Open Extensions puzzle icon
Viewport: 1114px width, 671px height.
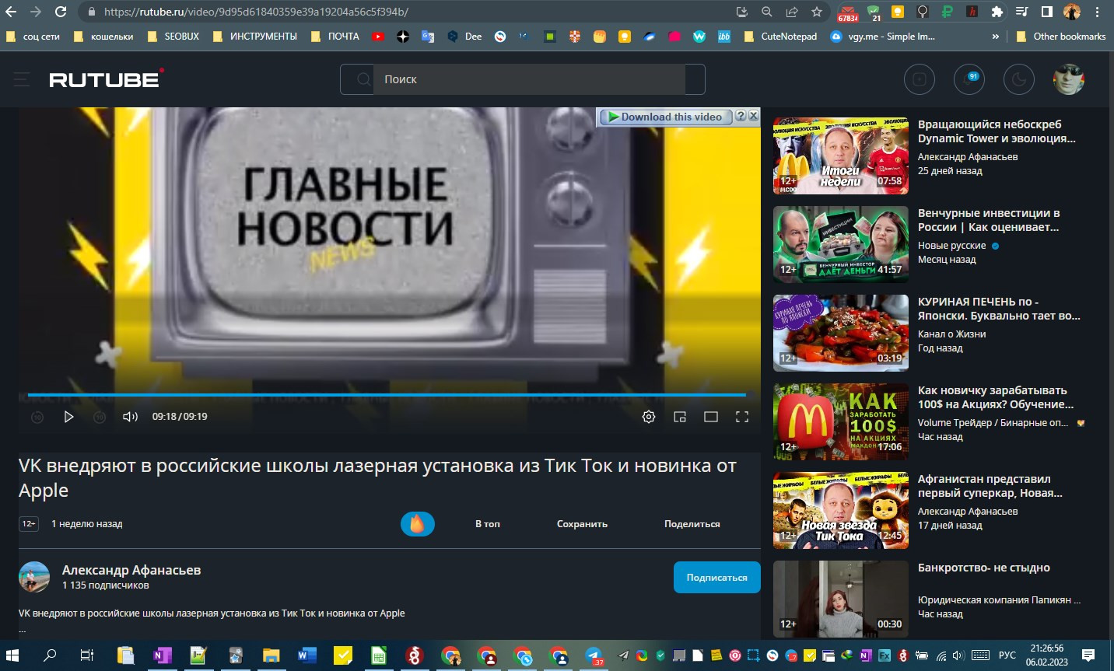(997, 12)
